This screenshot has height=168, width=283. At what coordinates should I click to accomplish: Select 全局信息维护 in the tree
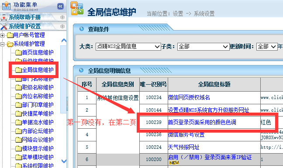point(38,70)
